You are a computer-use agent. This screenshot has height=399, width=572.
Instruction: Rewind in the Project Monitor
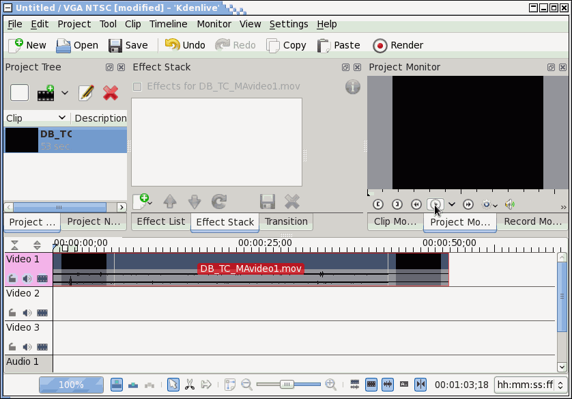coord(416,204)
